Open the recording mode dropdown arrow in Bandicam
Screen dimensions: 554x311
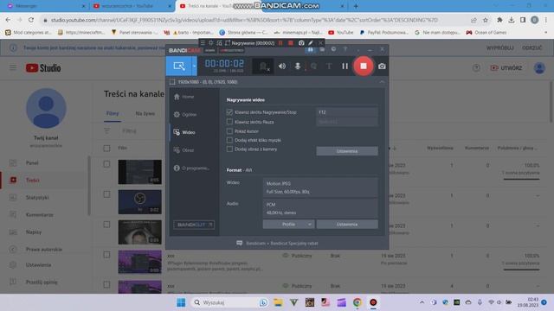pyautogui.click(x=194, y=66)
